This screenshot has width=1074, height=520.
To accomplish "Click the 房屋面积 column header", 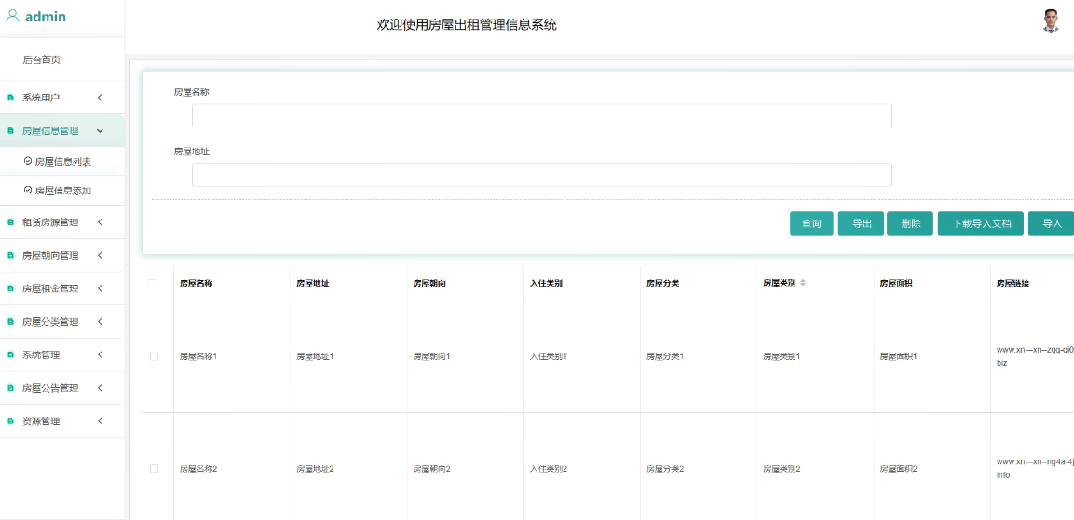I will pyautogui.click(x=897, y=283).
